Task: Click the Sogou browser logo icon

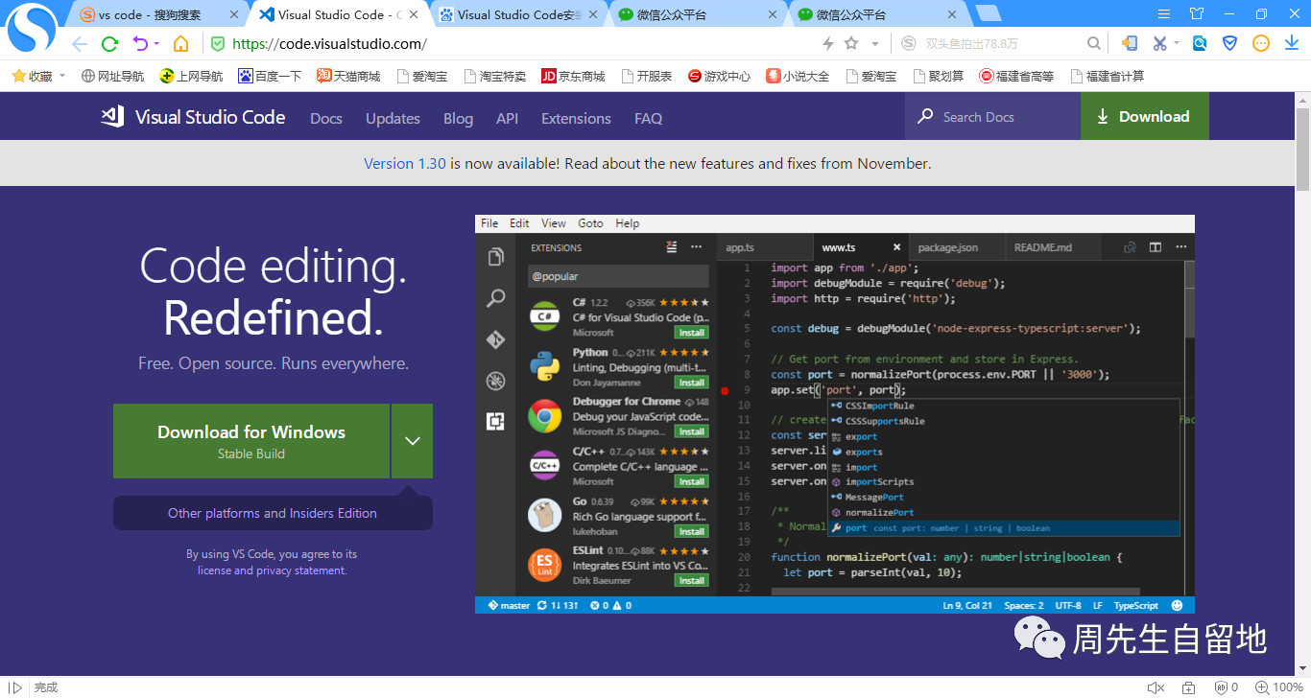Action: [x=33, y=30]
